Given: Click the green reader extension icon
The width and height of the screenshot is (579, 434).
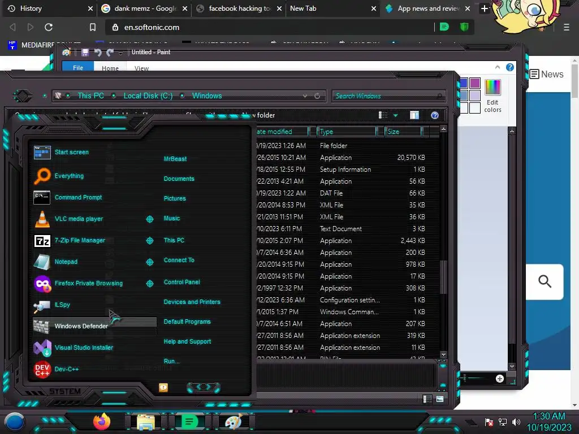Looking at the screenshot, I should point(444,27).
